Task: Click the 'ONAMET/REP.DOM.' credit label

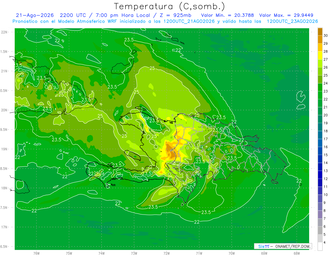Action: 292,246
